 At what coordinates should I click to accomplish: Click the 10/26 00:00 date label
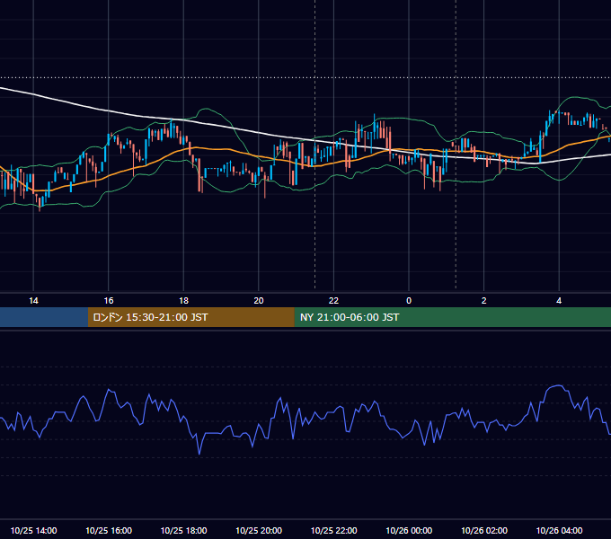(x=409, y=530)
